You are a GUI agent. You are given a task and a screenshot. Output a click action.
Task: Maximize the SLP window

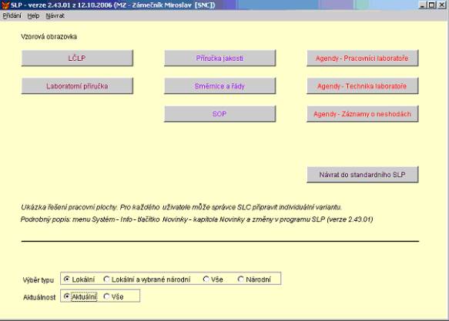click(x=432, y=5)
